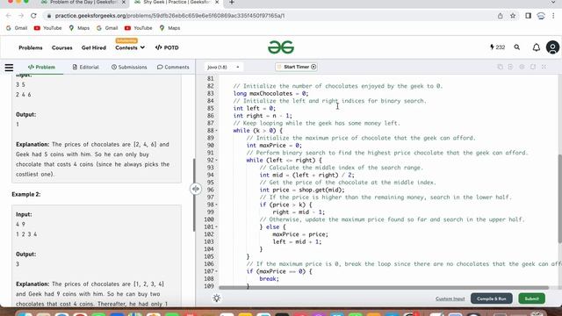Open the leftmost Gmail bookmark
Screen dimensions: 562x316
(x=17, y=28)
